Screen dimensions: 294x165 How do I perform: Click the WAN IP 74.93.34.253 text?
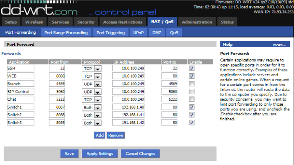click(273, 12)
